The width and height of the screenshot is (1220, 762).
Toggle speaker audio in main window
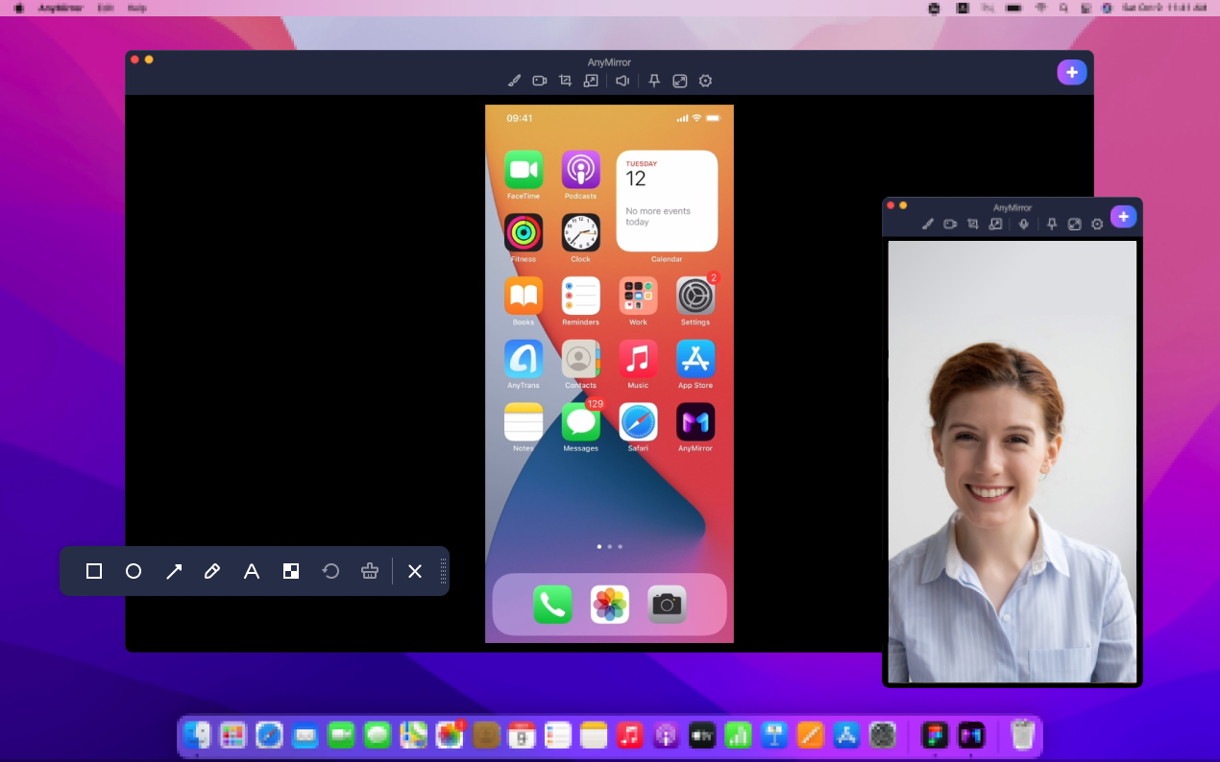[622, 82]
